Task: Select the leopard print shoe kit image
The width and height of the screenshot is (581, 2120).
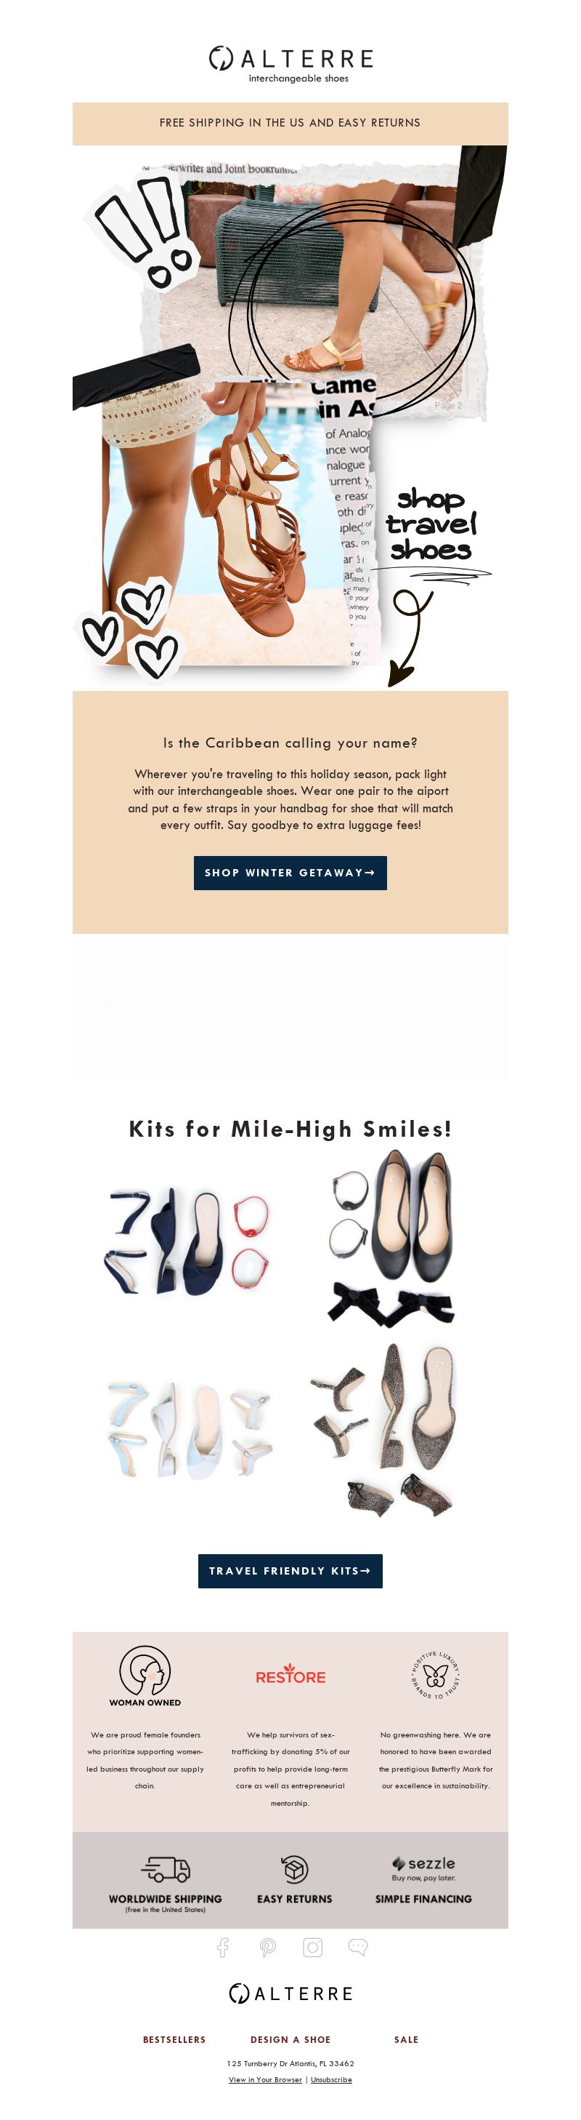Action: coord(383,1431)
